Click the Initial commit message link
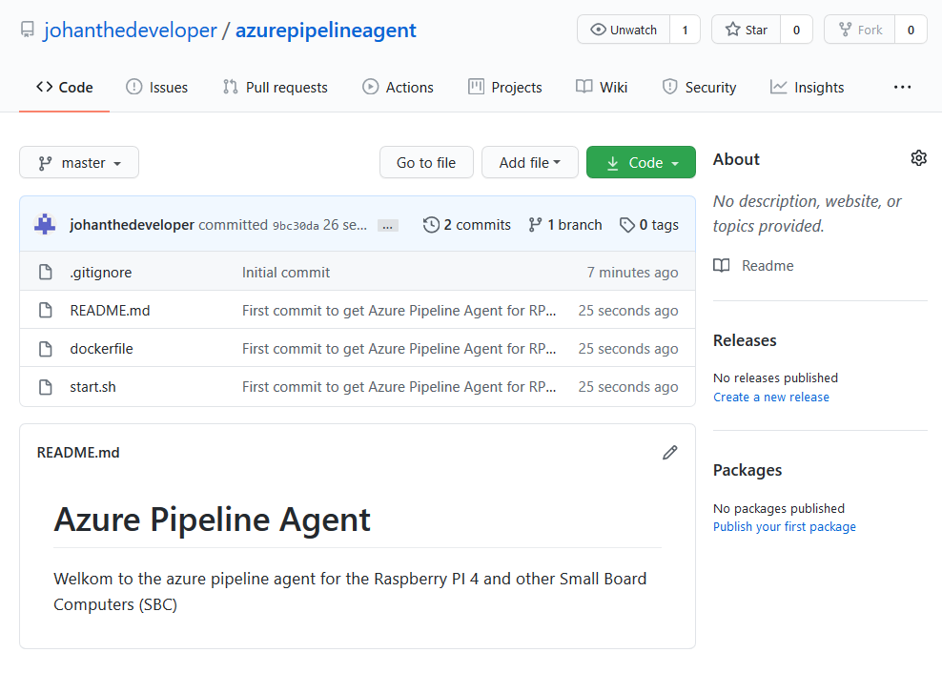This screenshot has width=942, height=673. [286, 273]
